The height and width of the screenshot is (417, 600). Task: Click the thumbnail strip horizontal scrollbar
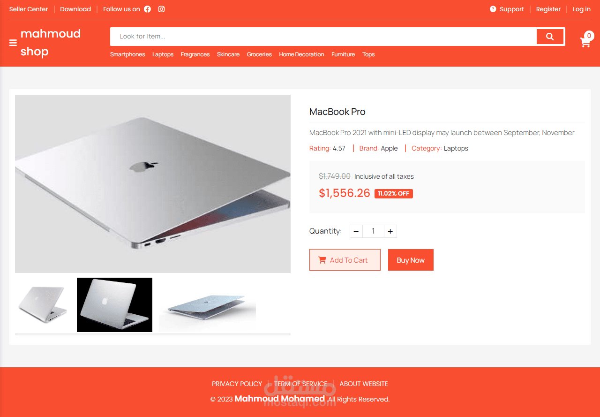pos(153,334)
